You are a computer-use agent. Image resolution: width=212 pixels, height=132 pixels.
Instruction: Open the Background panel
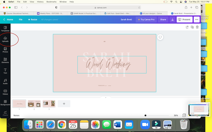[5, 103]
